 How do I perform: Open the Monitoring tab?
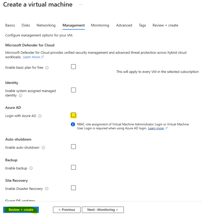coord(100,25)
